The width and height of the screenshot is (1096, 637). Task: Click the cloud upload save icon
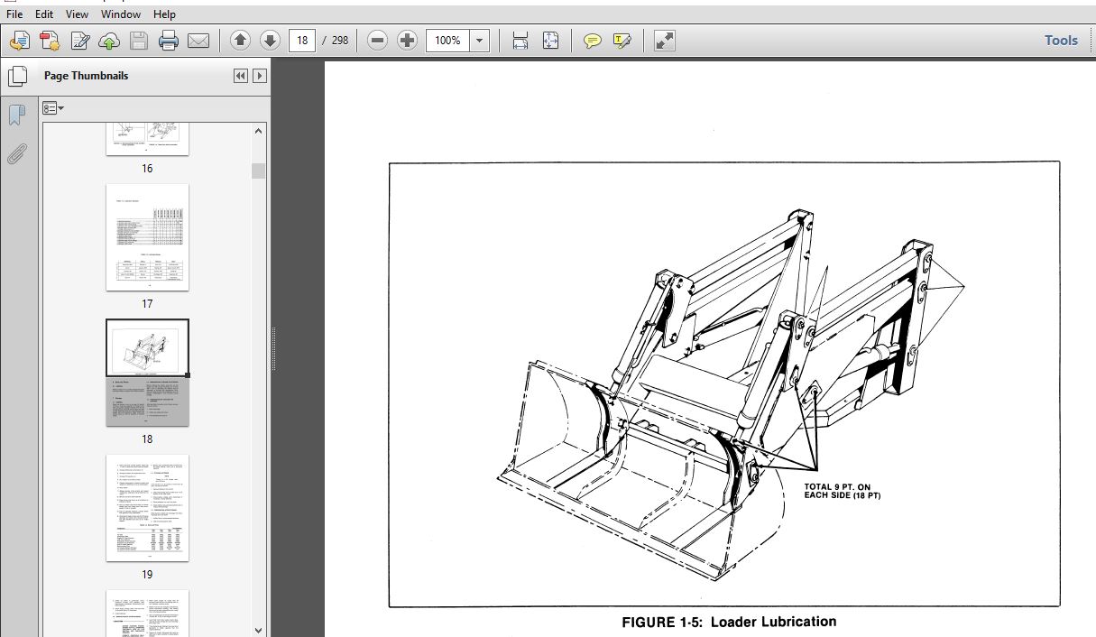(x=109, y=41)
